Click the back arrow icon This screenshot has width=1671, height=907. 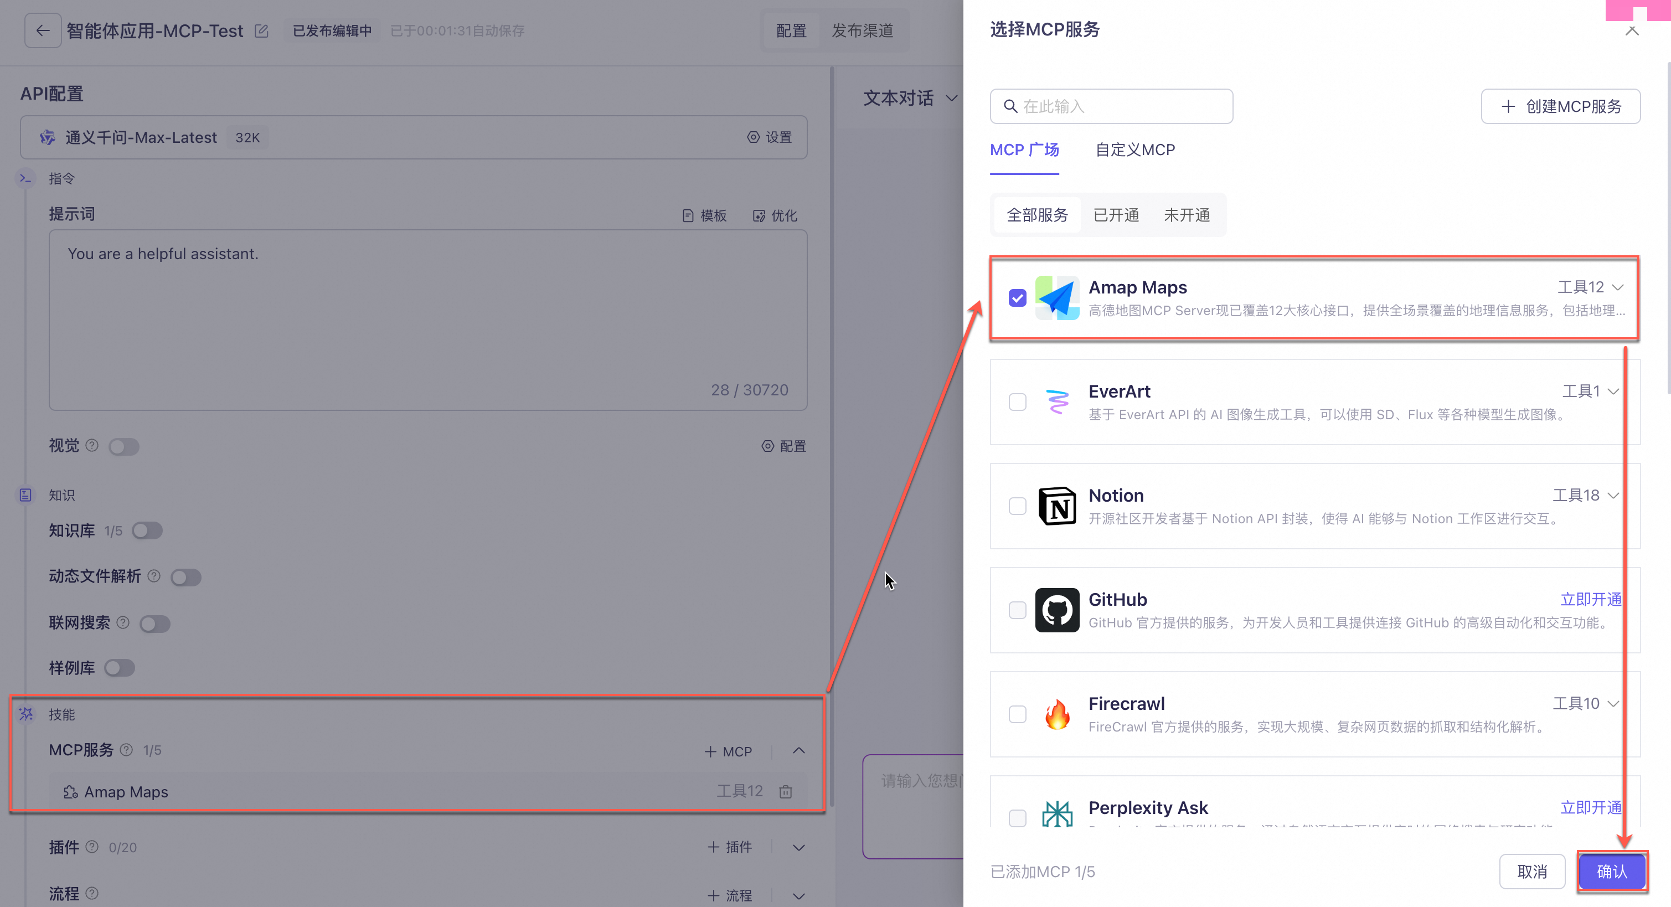pyautogui.click(x=43, y=30)
